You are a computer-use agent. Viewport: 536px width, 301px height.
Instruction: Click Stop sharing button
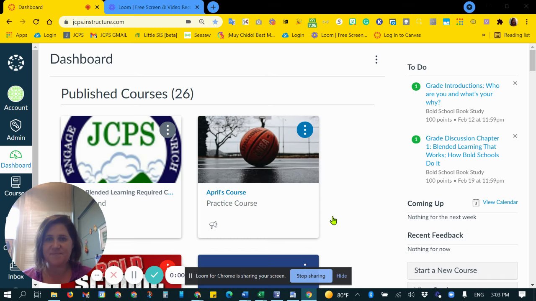[x=311, y=276]
